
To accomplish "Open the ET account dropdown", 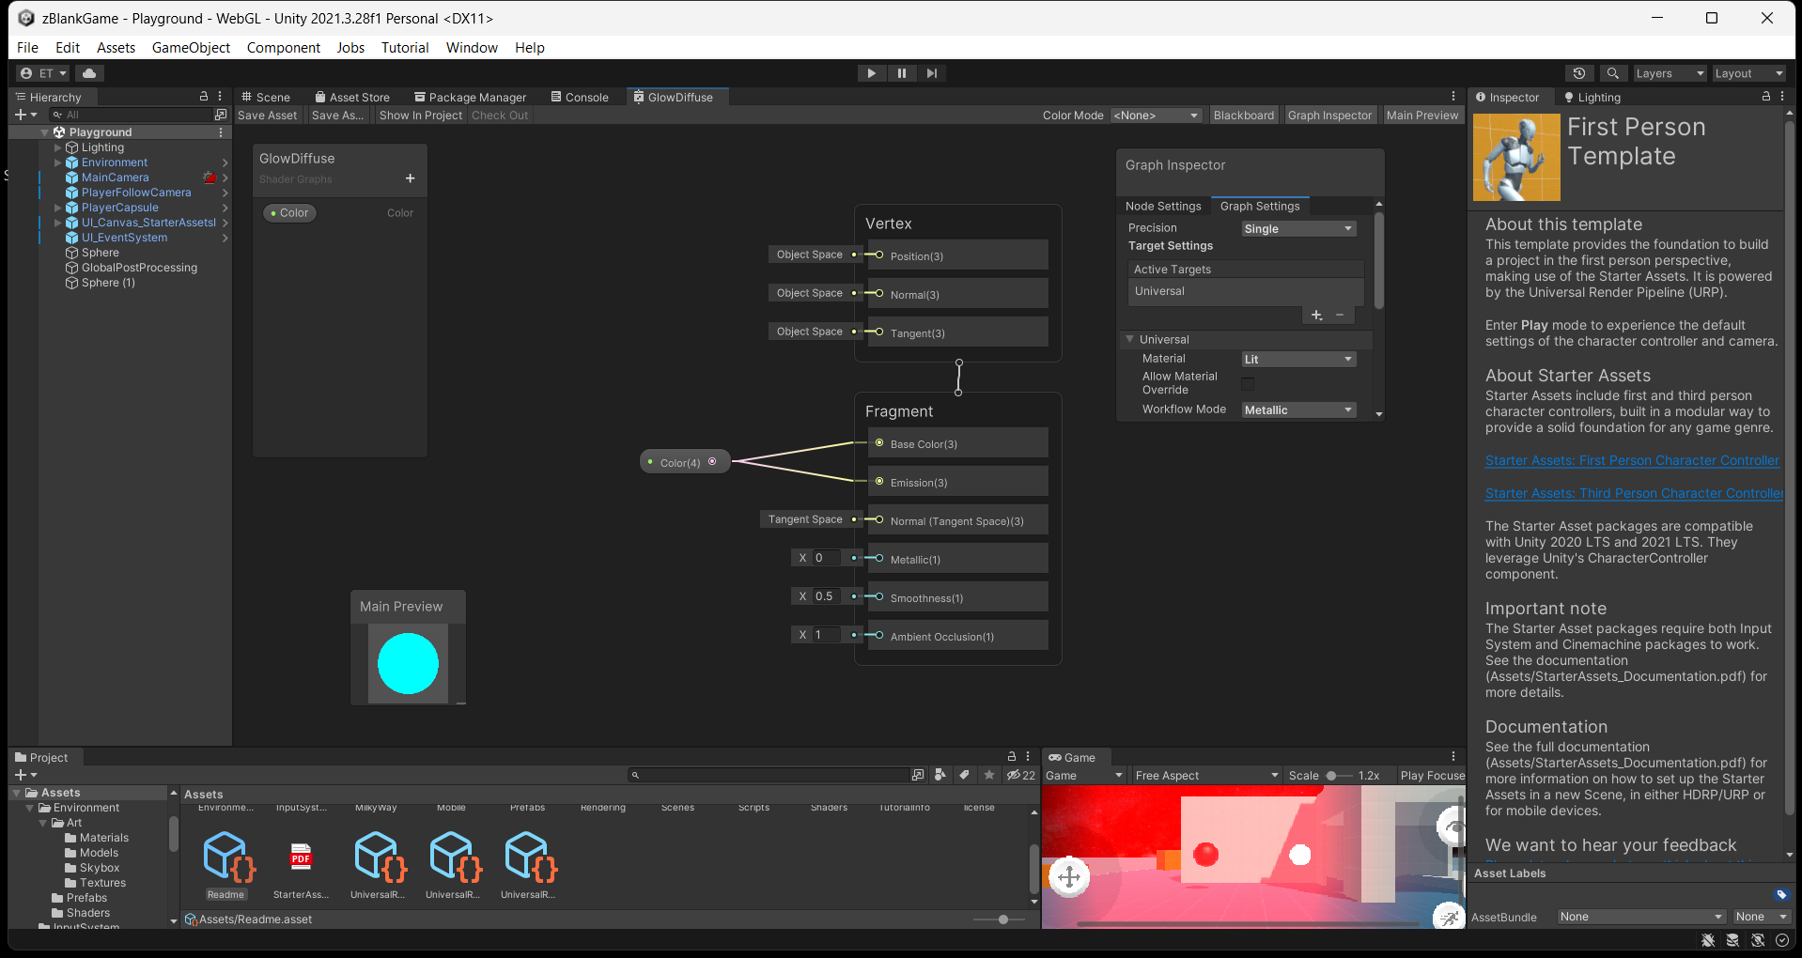I will (x=43, y=73).
